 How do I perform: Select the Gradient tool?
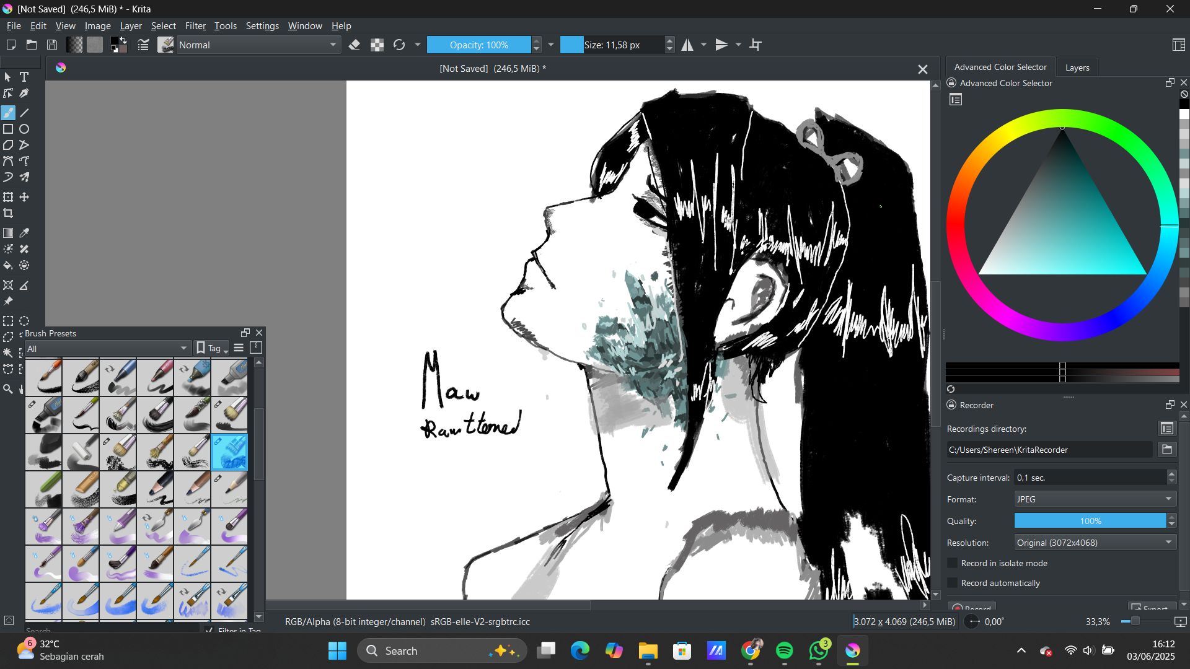[x=8, y=233]
